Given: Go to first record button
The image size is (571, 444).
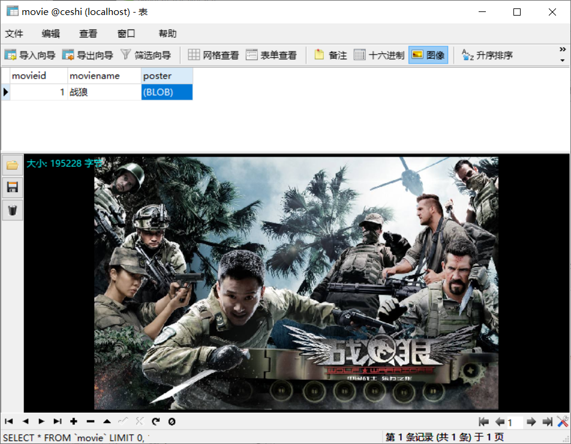Looking at the screenshot, I should pyautogui.click(x=9, y=421).
